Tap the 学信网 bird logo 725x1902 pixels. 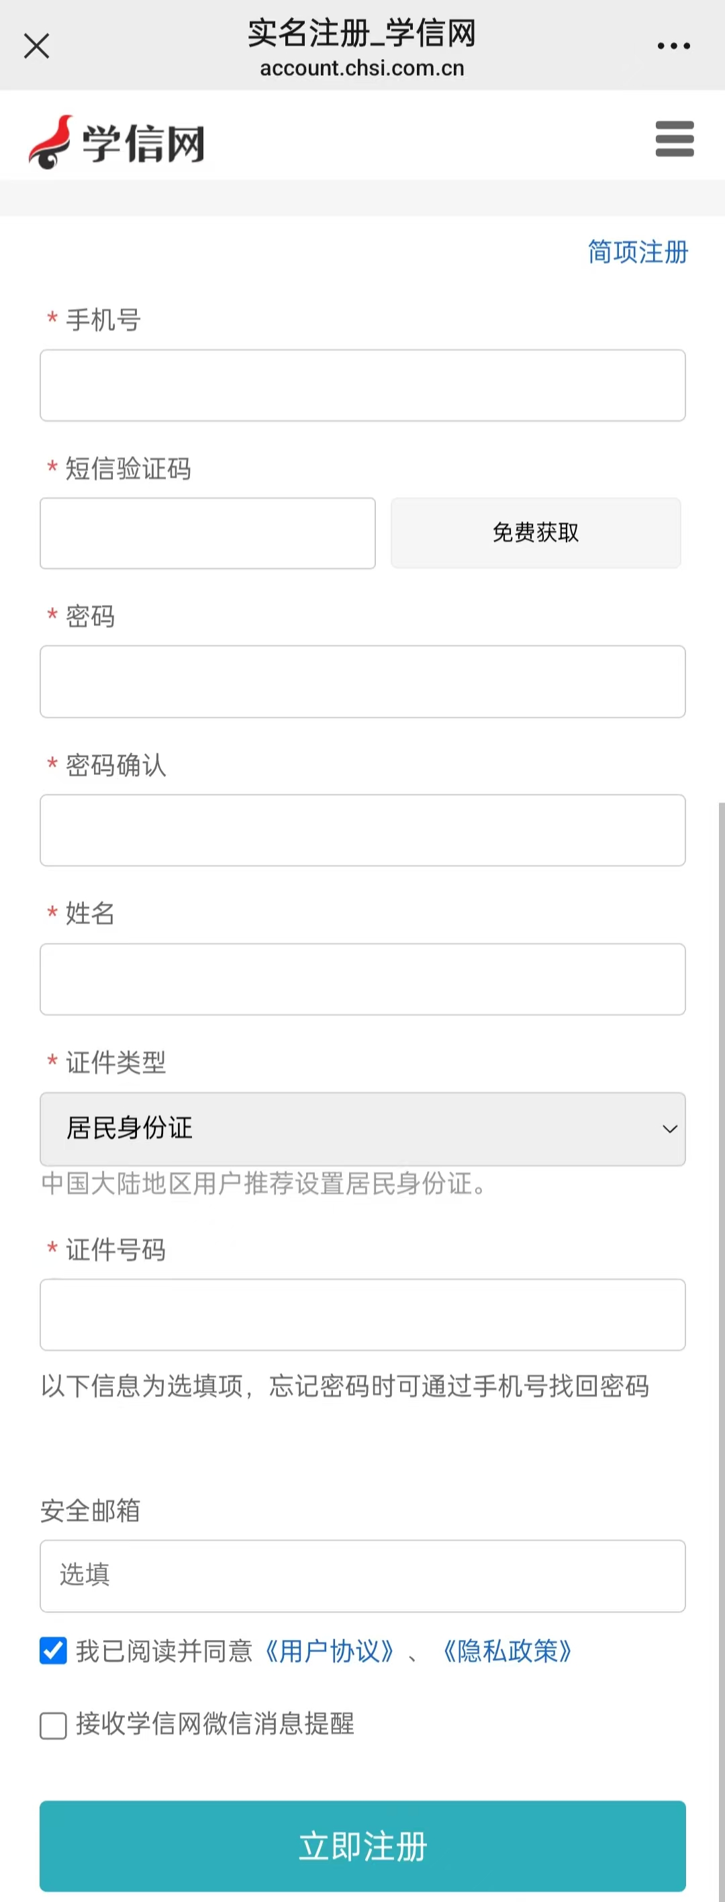51,141
